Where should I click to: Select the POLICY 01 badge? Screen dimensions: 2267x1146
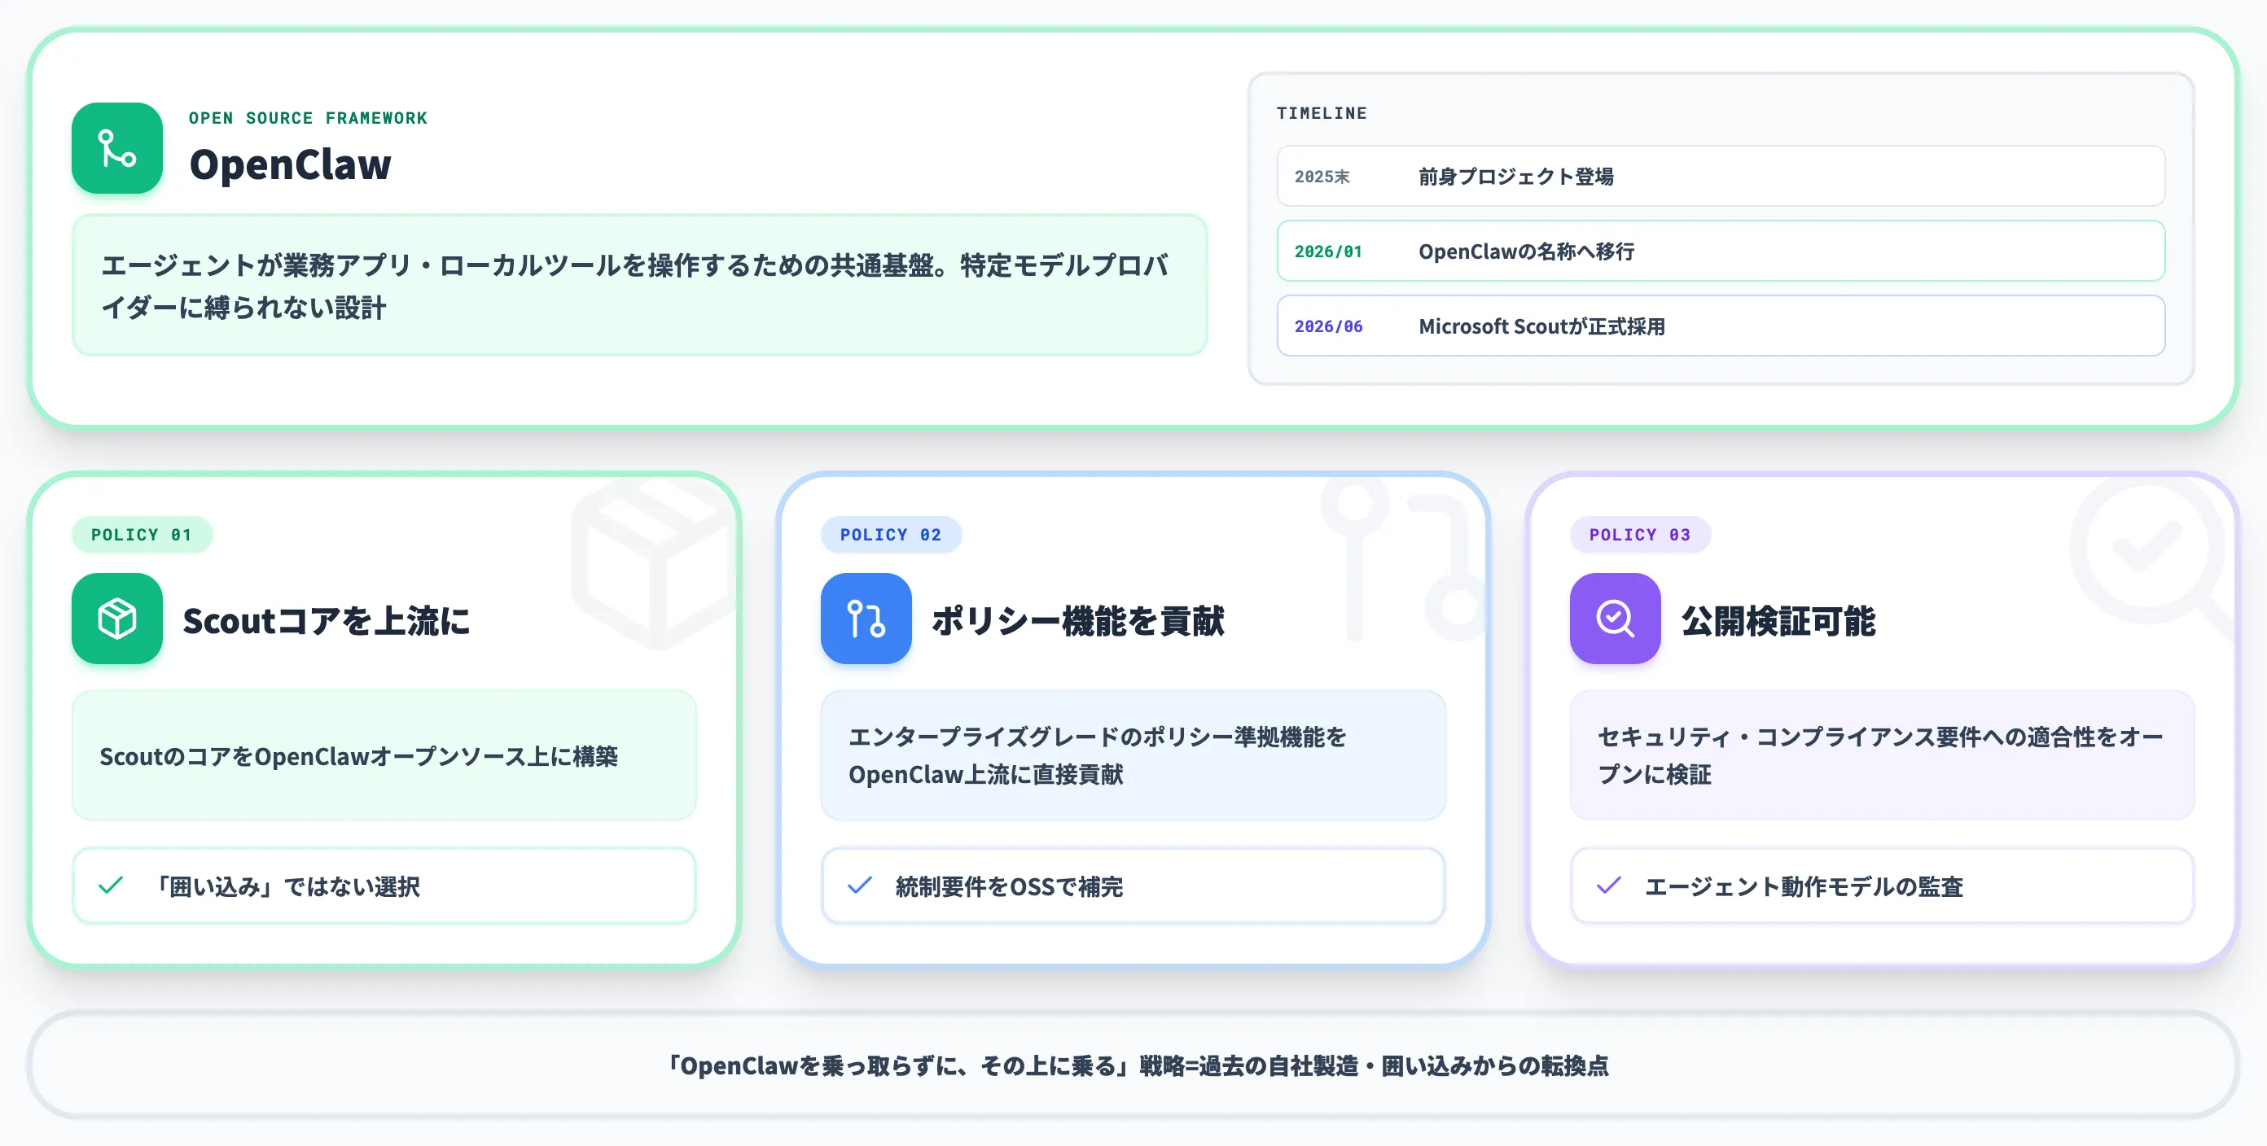(x=142, y=535)
